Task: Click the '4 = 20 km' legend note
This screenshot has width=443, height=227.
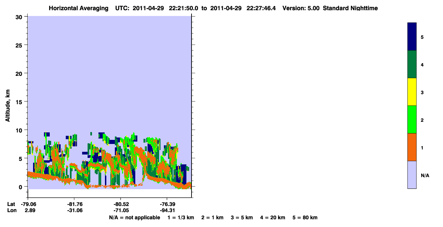Action: 273,217
